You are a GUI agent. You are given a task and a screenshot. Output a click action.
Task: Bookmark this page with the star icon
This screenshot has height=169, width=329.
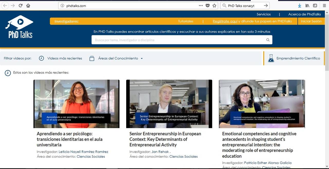[214, 6]
